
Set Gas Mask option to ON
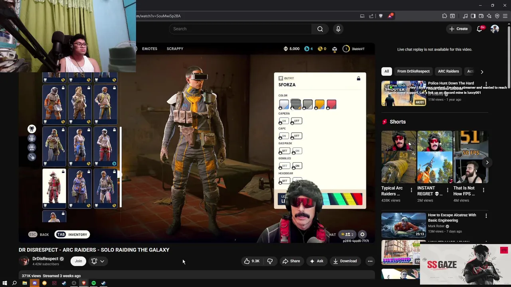click(297, 151)
